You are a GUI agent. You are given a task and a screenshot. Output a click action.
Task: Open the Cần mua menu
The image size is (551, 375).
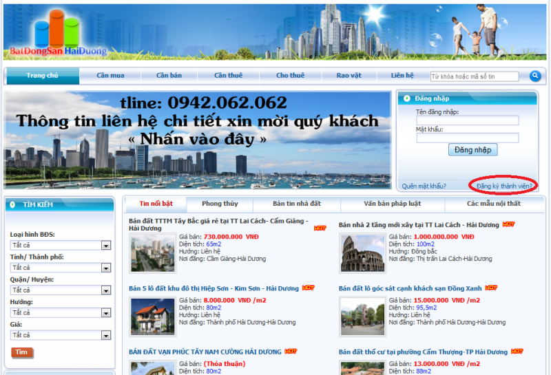tap(110, 76)
